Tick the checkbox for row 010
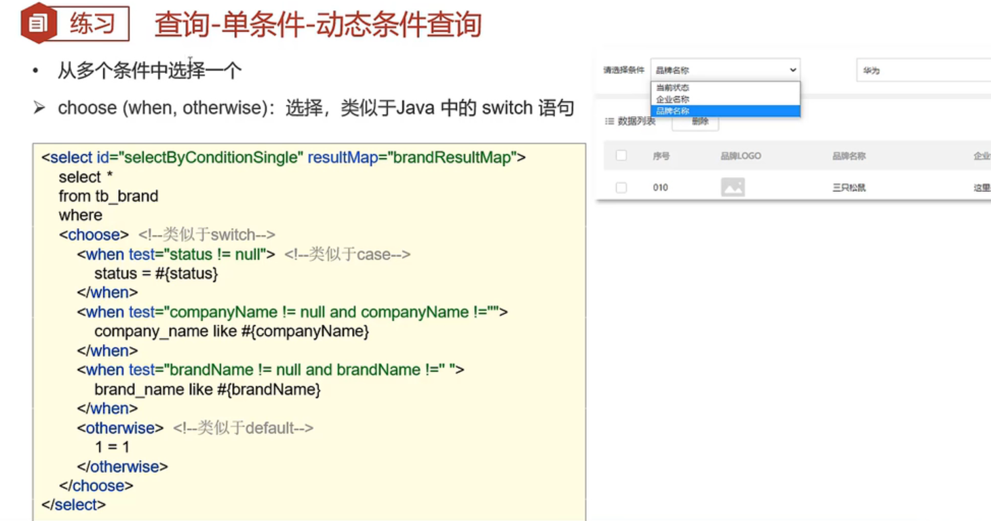Screen dimensions: 991x521 coord(621,187)
